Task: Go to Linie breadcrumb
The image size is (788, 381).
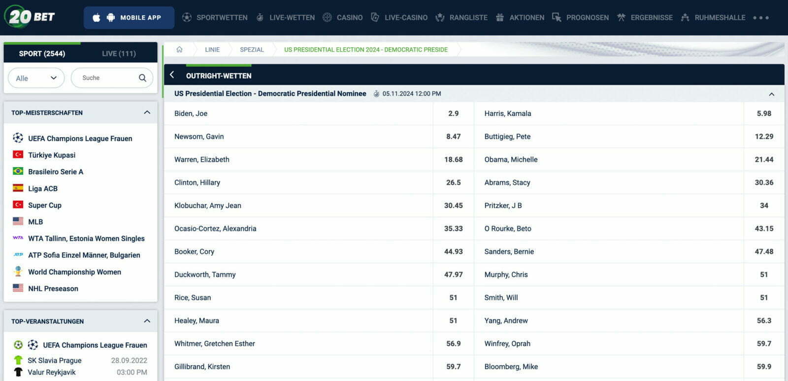Action: click(x=212, y=50)
